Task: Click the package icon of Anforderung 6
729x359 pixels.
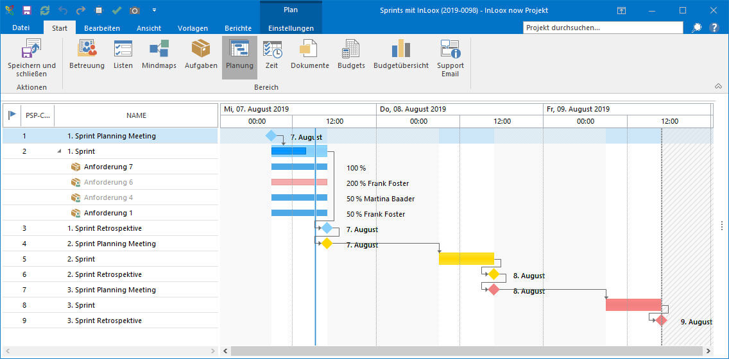Action: 76,182
